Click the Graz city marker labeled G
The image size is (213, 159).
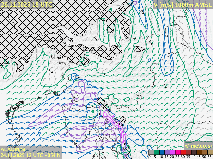(x=143, y=13)
